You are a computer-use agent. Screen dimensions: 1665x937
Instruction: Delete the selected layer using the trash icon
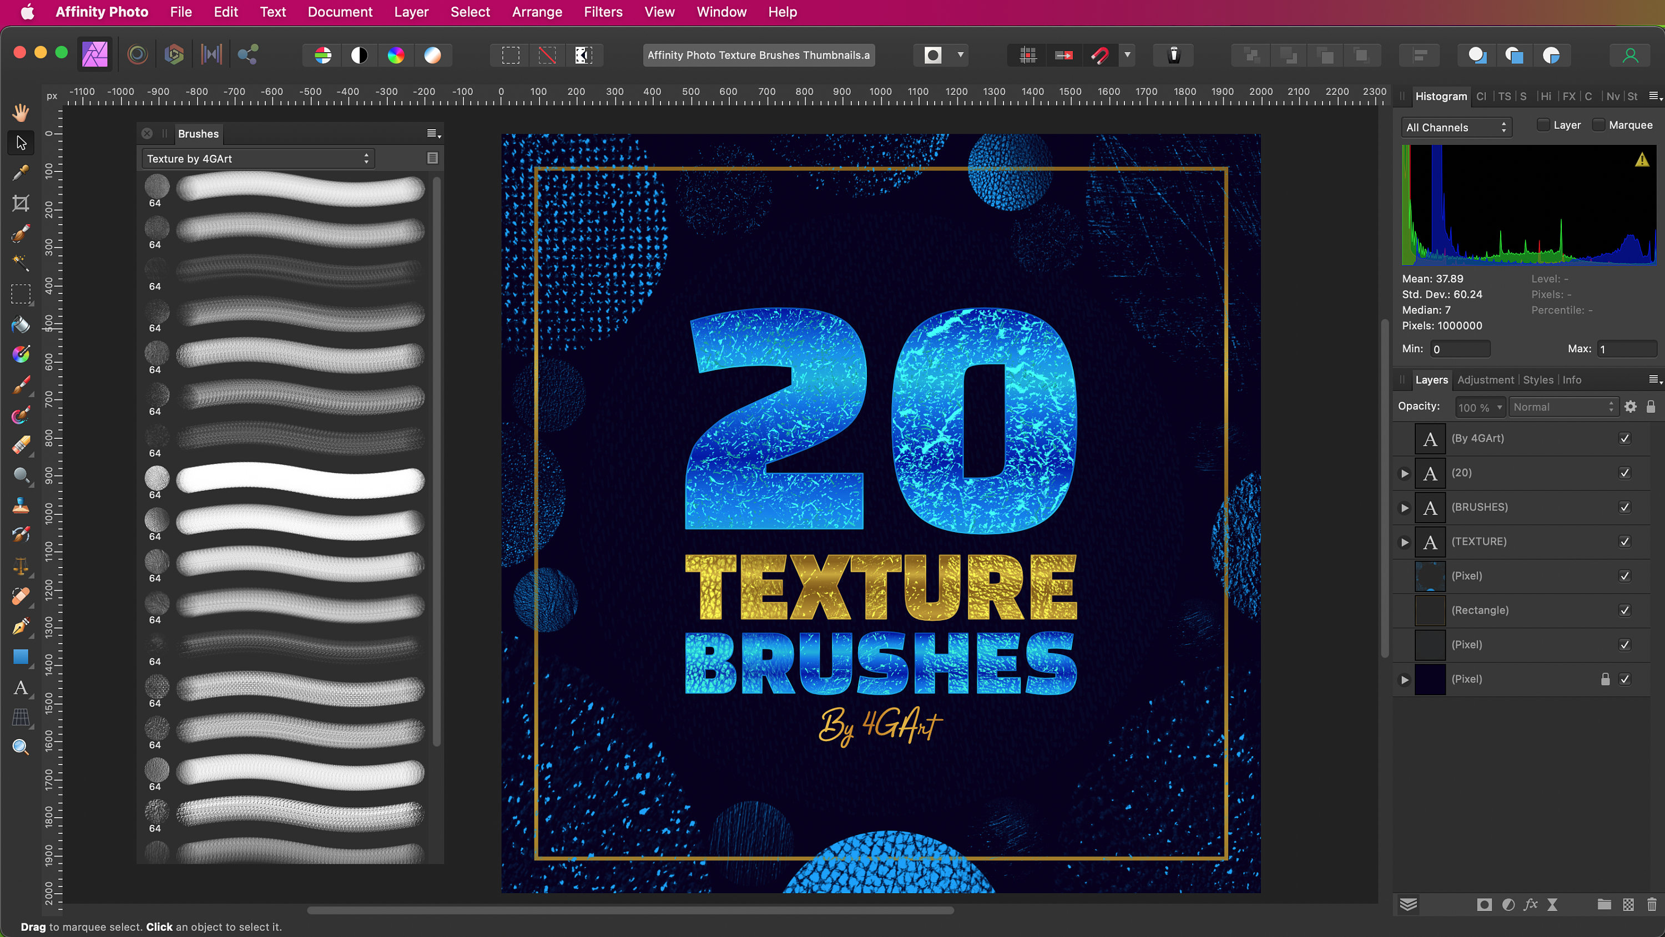tap(1652, 905)
